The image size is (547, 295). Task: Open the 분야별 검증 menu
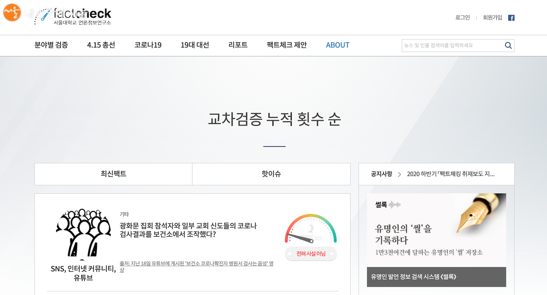[51, 45]
